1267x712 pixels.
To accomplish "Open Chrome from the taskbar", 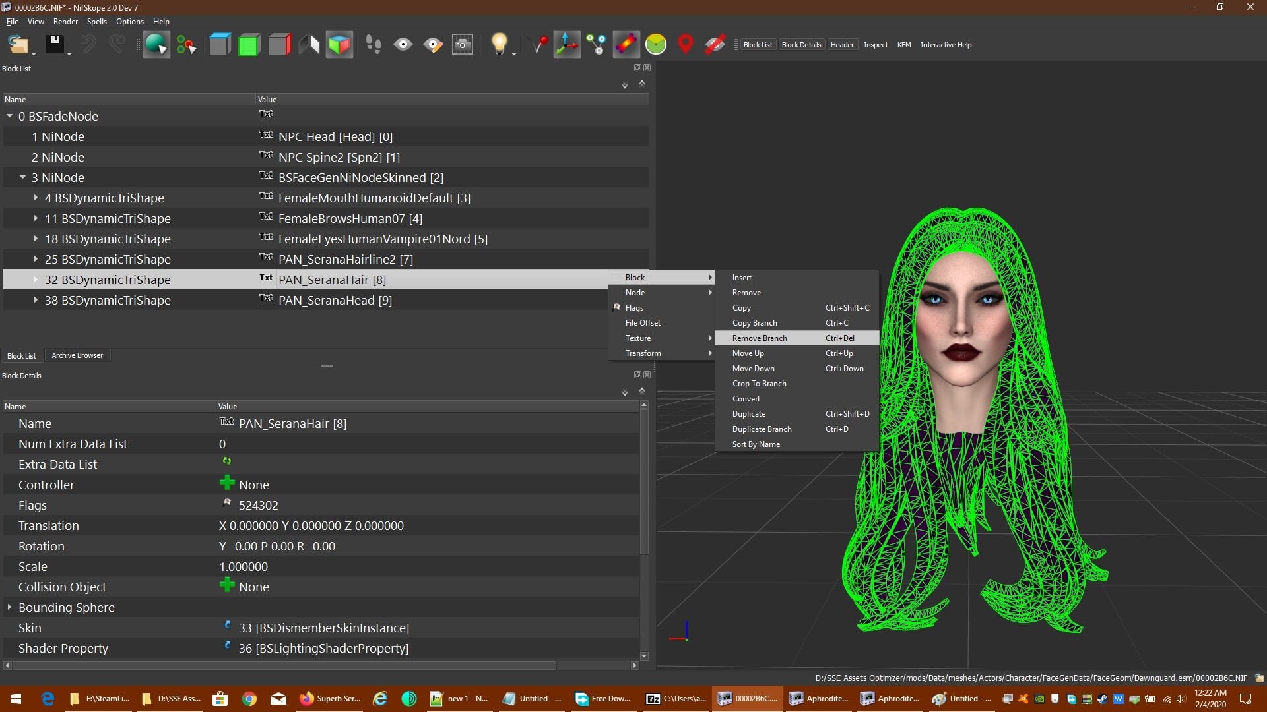I will click(249, 699).
